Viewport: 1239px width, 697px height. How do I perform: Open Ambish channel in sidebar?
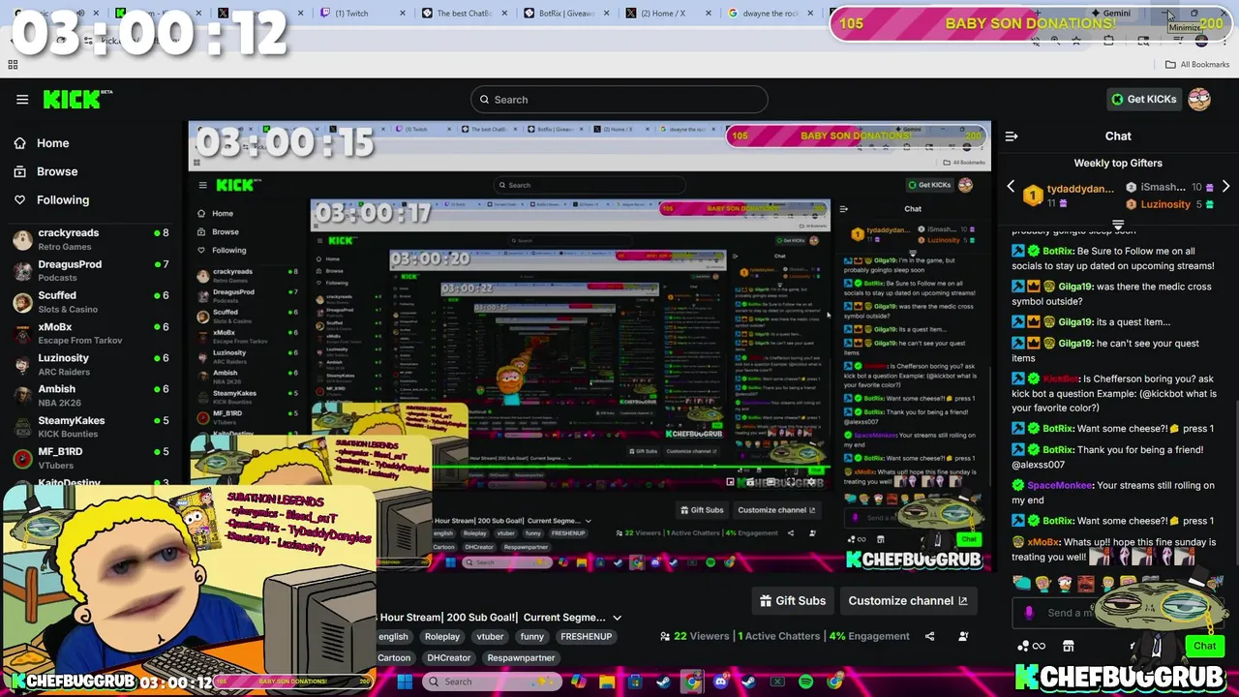click(x=91, y=395)
